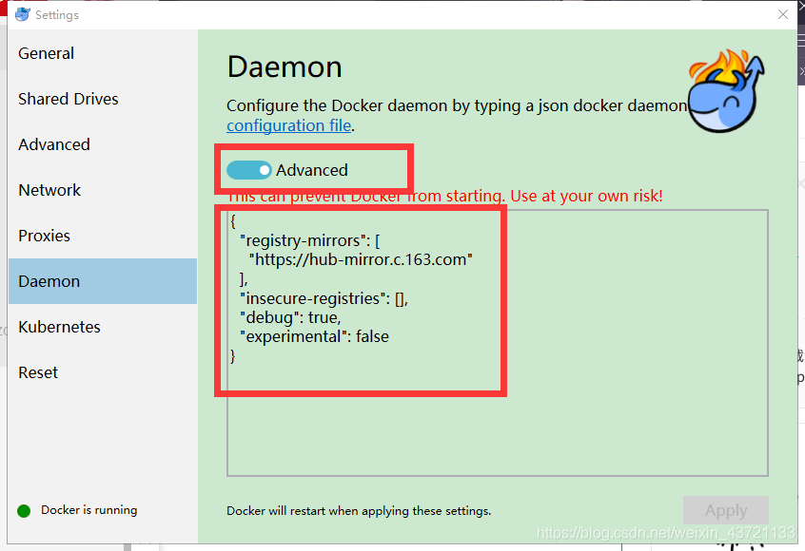This screenshot has height=551, width=805.
Task: Open the Advanced sidebar section
Action: pos(102,144)
